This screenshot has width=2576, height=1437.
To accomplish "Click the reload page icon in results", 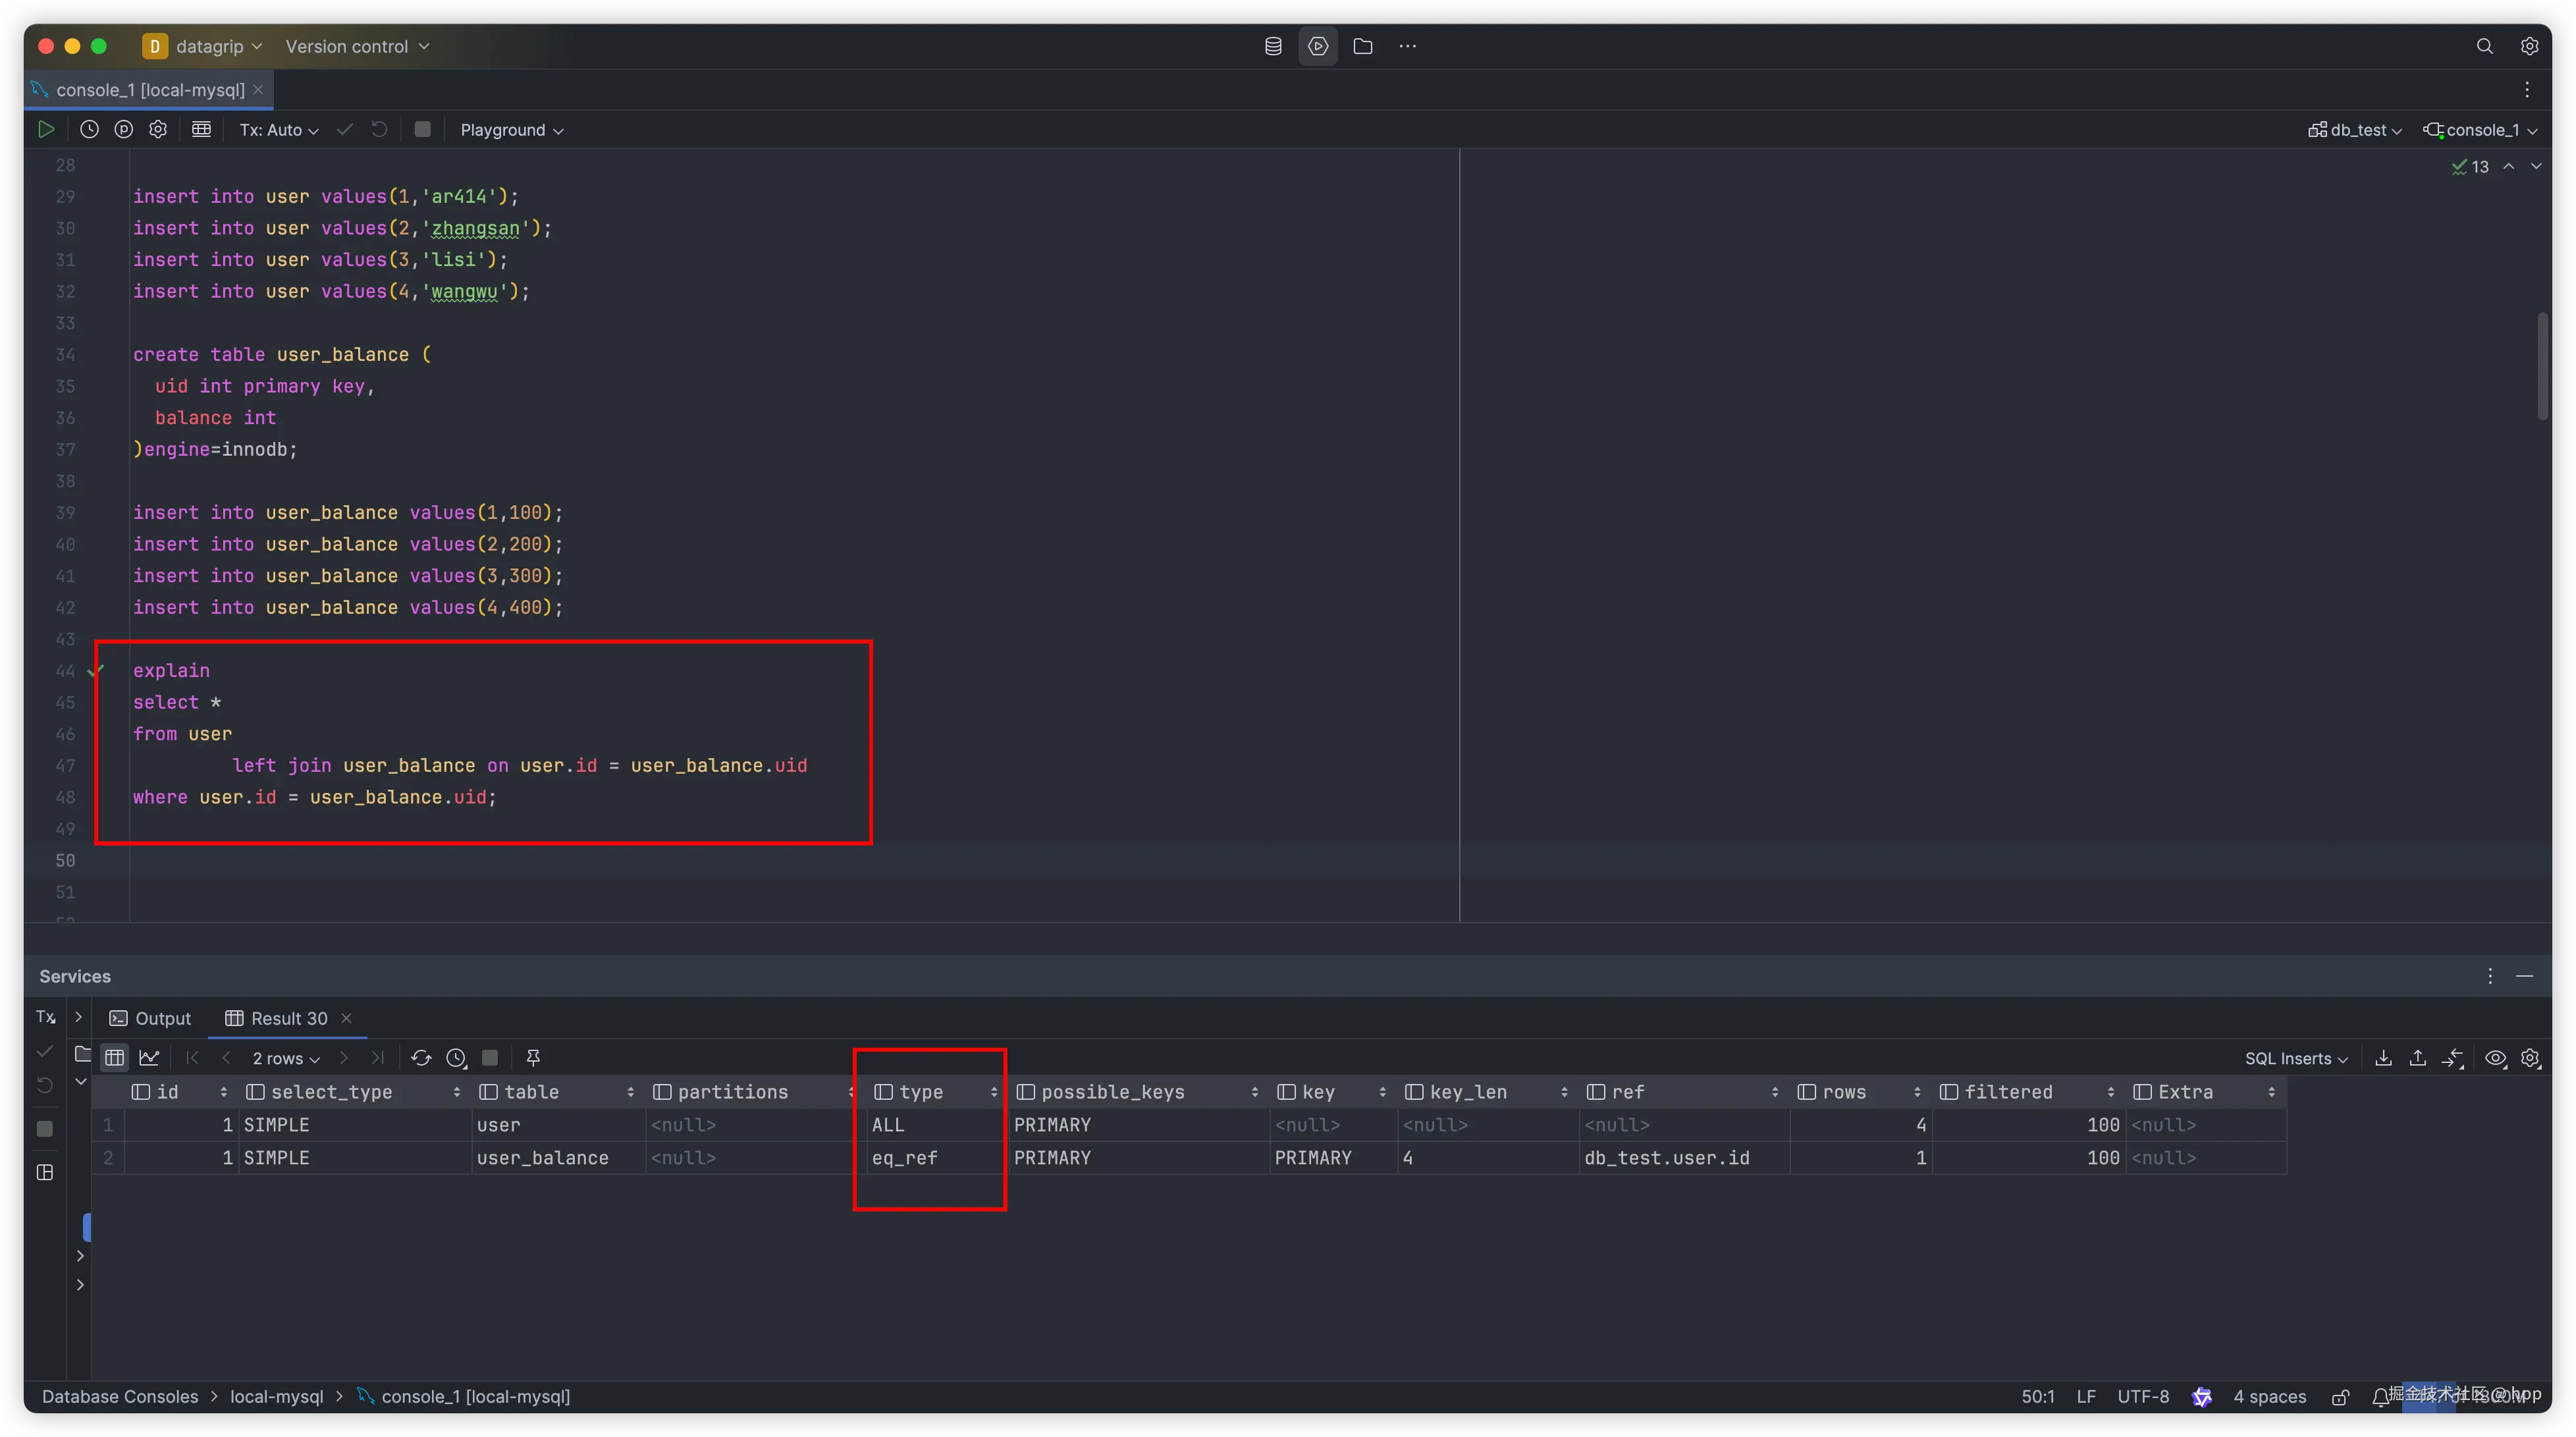I will pos(421,1058).
